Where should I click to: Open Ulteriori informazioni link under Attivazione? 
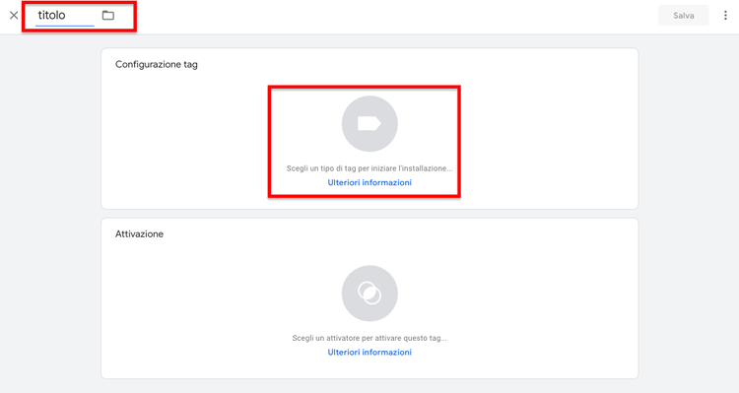(x=369, y=352)
